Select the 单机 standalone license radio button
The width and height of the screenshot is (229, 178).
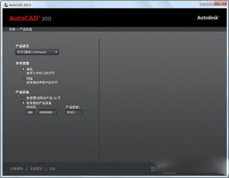pos(23,69)
